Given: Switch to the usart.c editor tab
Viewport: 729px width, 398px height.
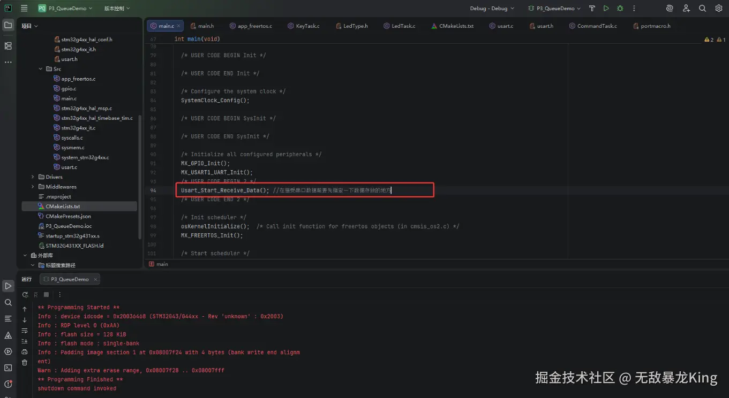Looking at the screenshot, I should (x=501, y=26).
